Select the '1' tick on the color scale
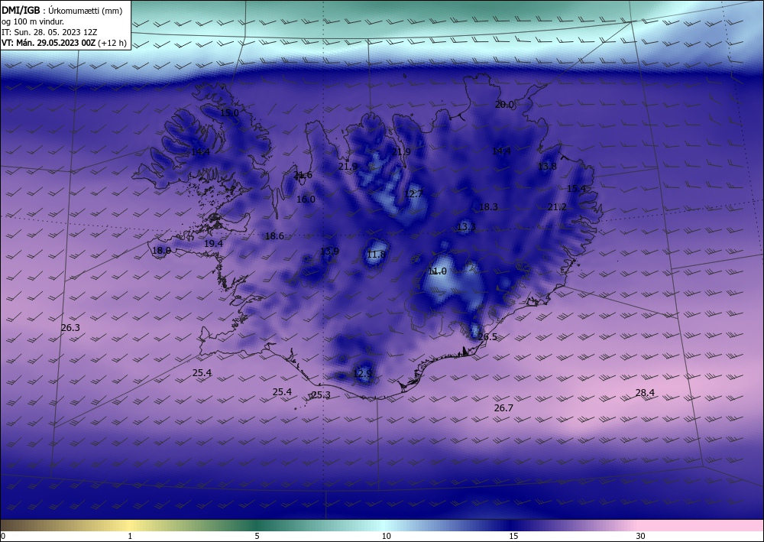764x542 pixels. (130, 536)
